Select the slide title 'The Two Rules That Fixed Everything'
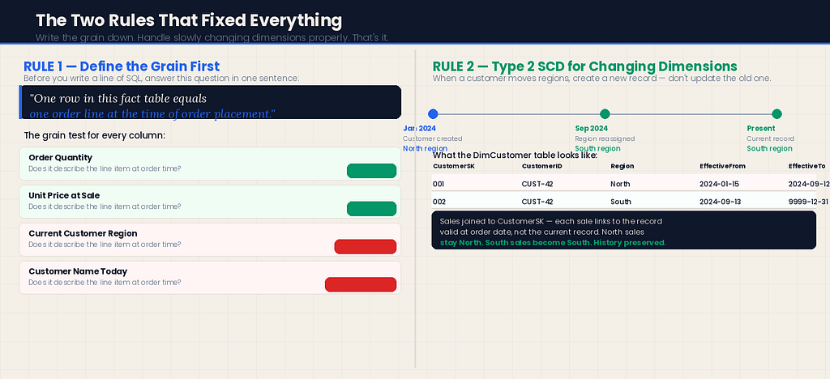Screen dimensions: 830x379 [x=189, y=20]
